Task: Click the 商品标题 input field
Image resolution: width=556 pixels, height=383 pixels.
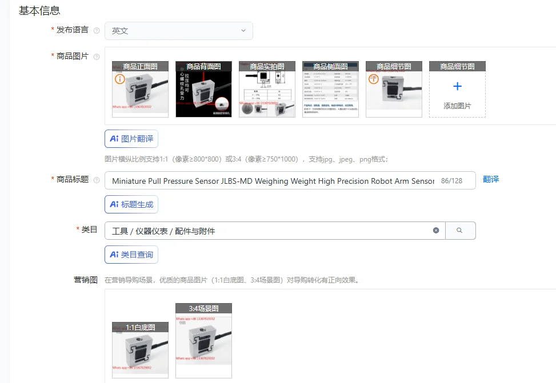Action: pos(290,181)
